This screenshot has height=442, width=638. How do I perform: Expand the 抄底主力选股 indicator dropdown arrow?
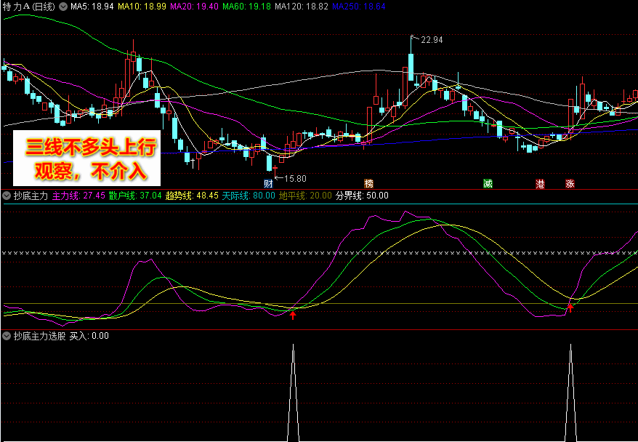pos(7,336)
